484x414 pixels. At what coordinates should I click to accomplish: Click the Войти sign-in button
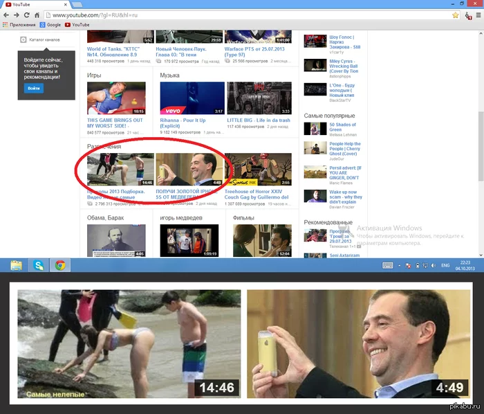coord(34,89)
